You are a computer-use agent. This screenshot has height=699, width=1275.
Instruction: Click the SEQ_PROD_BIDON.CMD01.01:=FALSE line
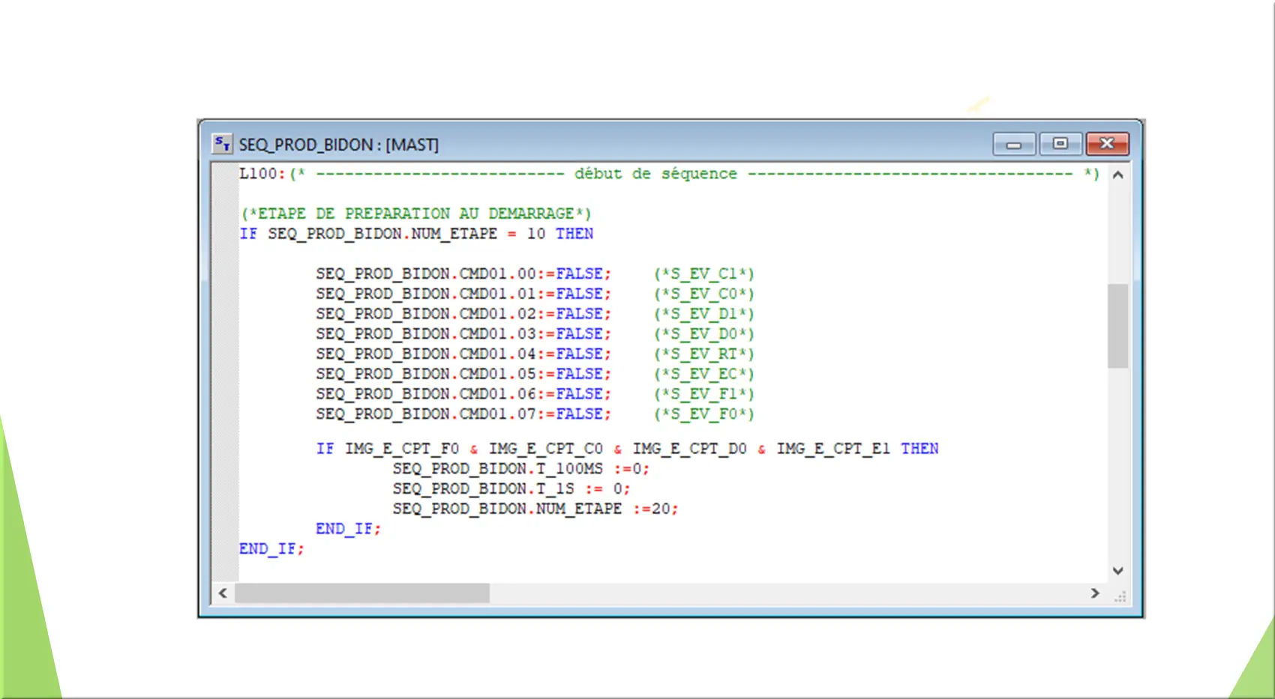coord(463,294)
